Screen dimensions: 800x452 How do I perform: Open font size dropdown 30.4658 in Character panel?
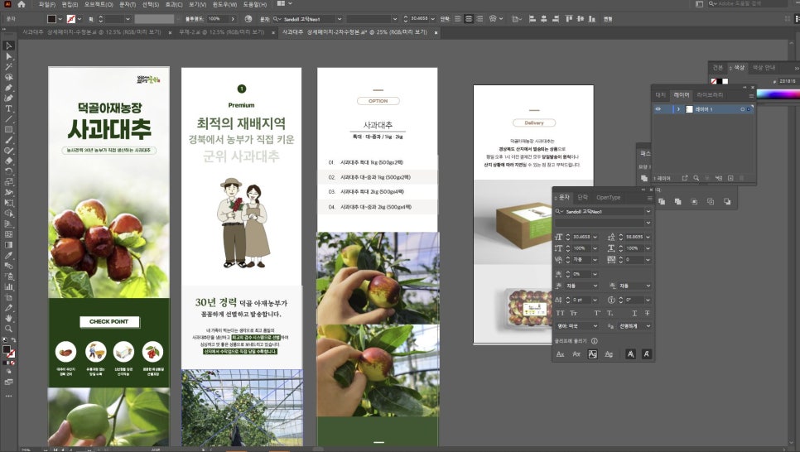[x=595, y=237]
